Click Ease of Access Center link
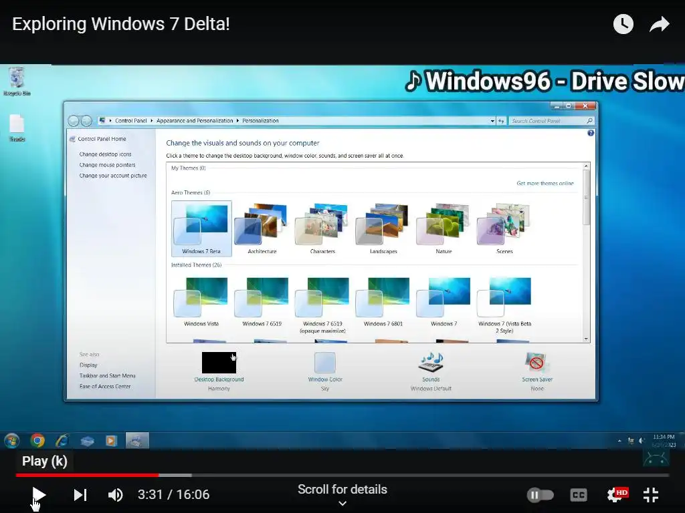 (x=105, y=387)
